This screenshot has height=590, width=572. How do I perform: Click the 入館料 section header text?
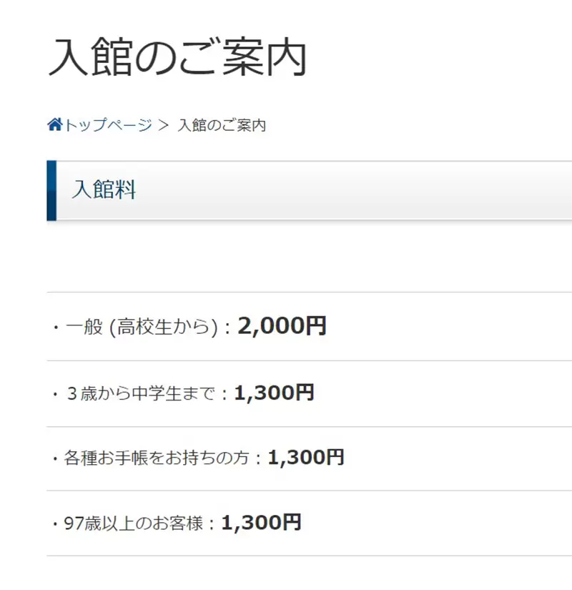click(104, 190)
